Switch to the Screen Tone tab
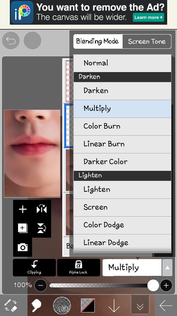Image resolution: width=177 pixels, height=316 pixels. click(x=147, y=41)
